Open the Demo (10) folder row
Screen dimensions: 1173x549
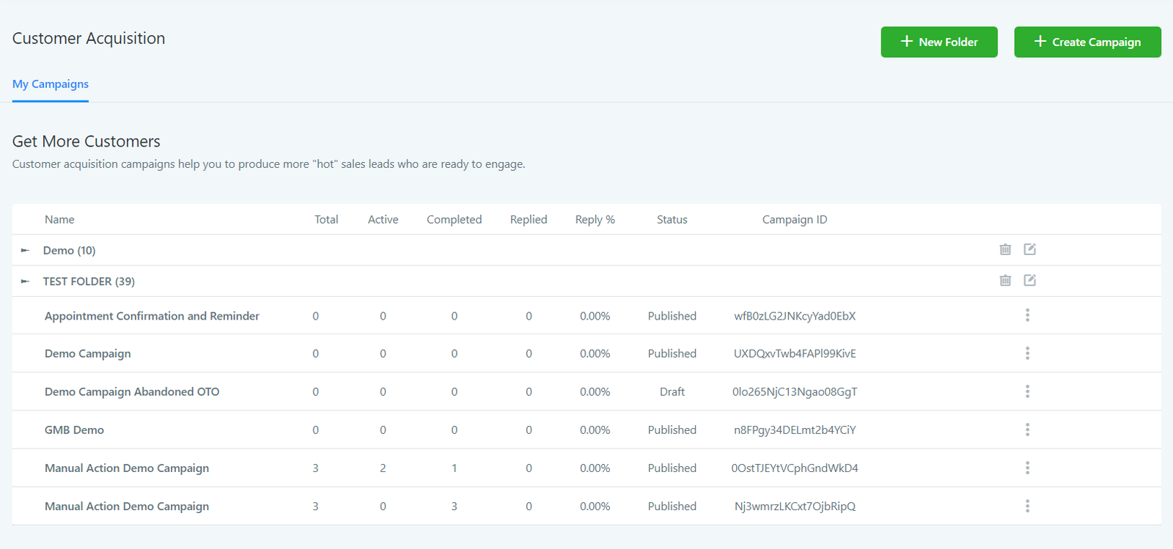(70, 251)
